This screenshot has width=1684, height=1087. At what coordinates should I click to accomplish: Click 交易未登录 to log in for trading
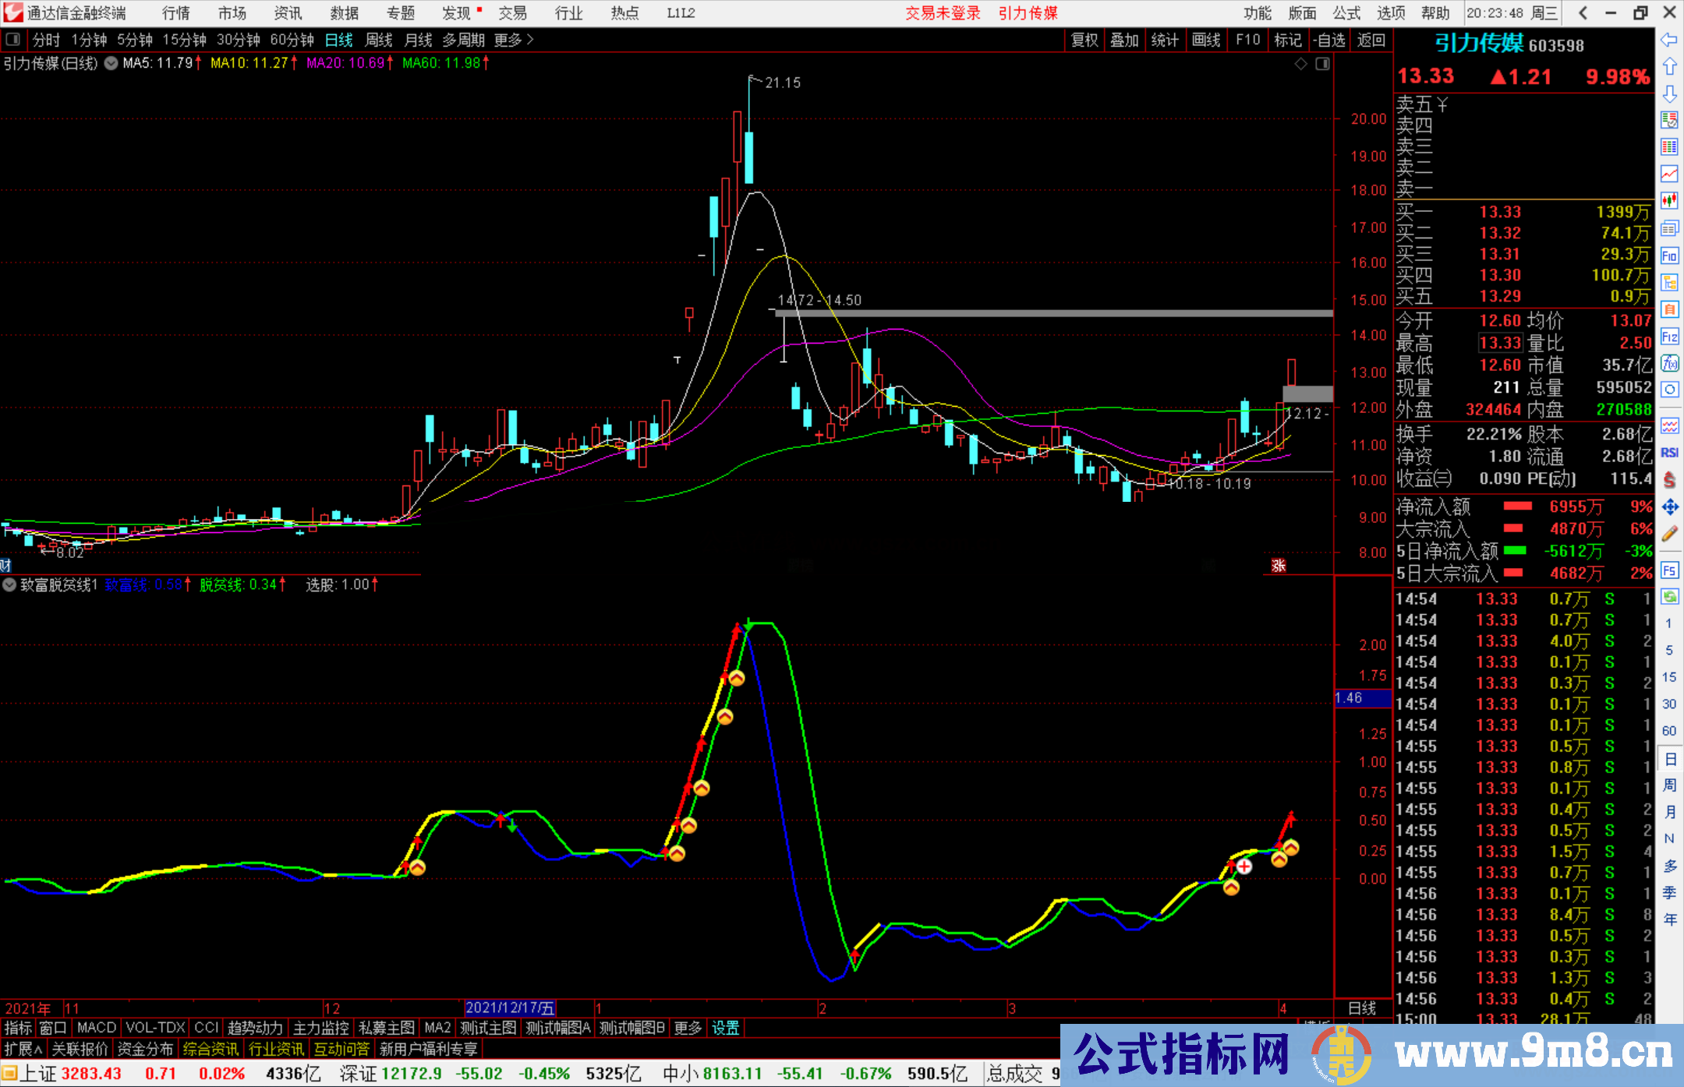coord(943,13)
